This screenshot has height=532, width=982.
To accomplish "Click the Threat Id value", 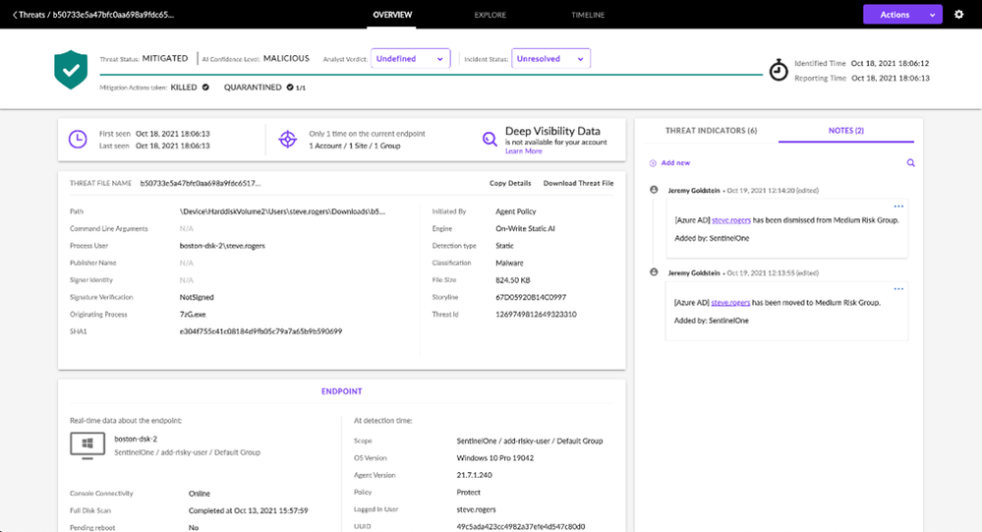I will click(x=536, y=314).
